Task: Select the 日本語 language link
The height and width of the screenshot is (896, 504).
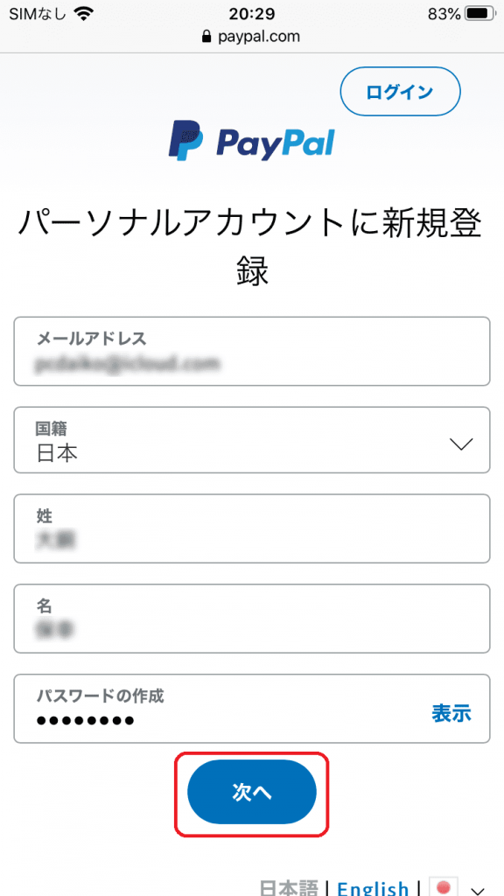Action: pos(290,885)
